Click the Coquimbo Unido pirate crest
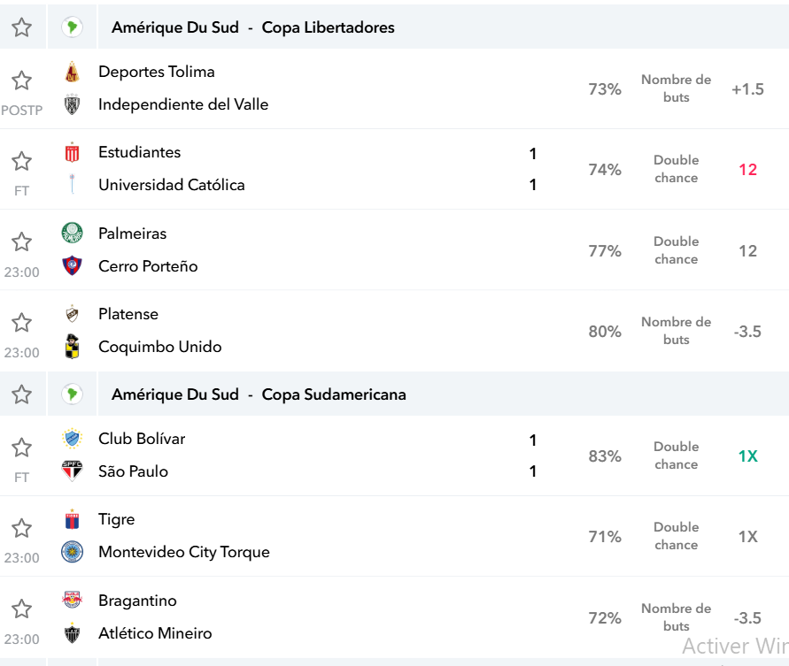Viewport: 789px width, 666px height. coord(72,347)
